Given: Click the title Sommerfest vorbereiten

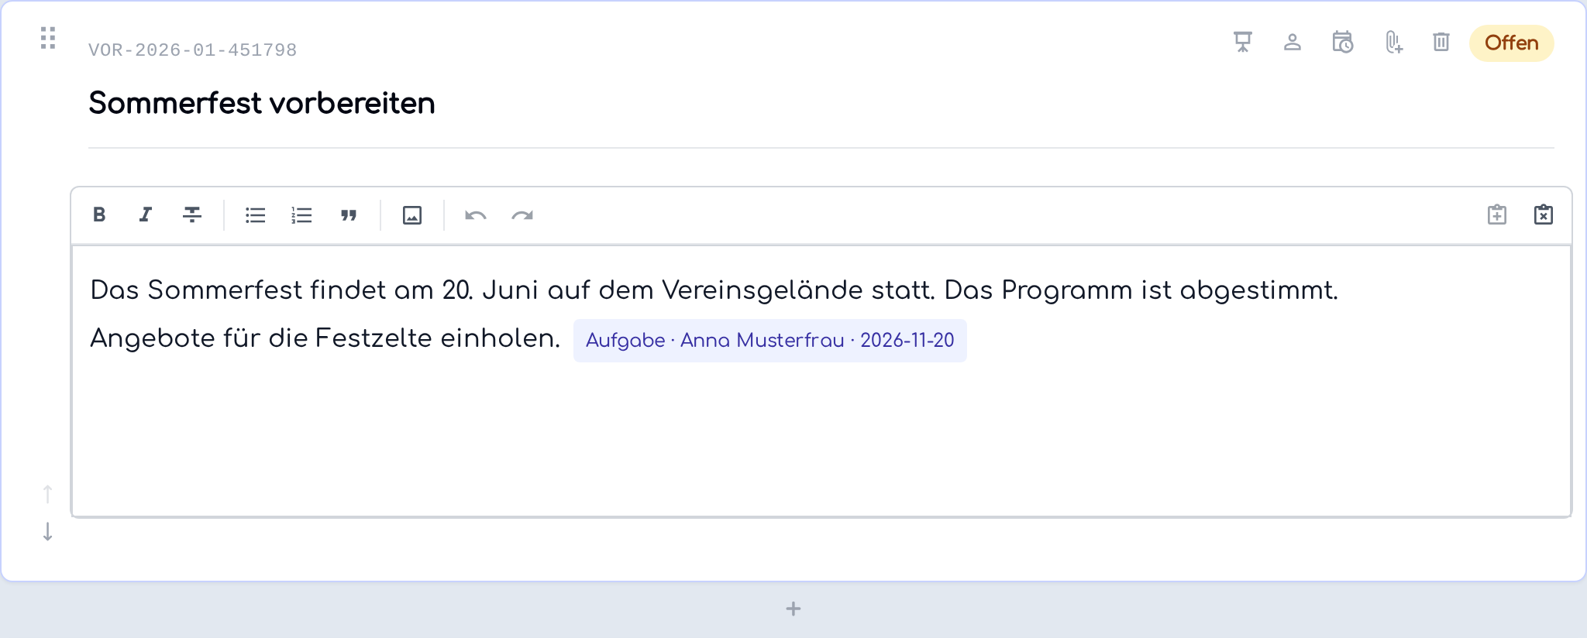Looking at the screenshot, I should [x=262, y=103].
